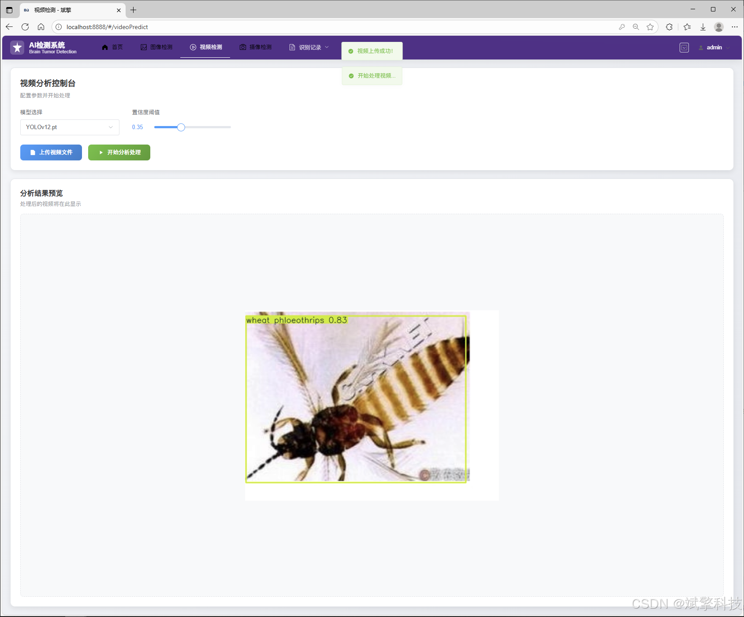The height and width of the screenshot is (617, 744).
Task: Open the favorites list icon
Action: coord(687,27)
